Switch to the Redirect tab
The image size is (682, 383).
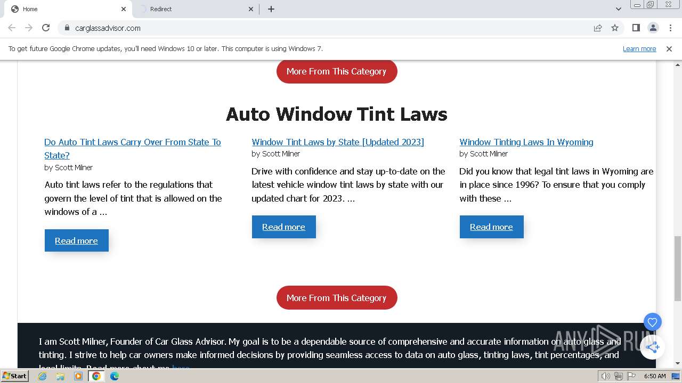pyautogui.click(x=196, y=9)
